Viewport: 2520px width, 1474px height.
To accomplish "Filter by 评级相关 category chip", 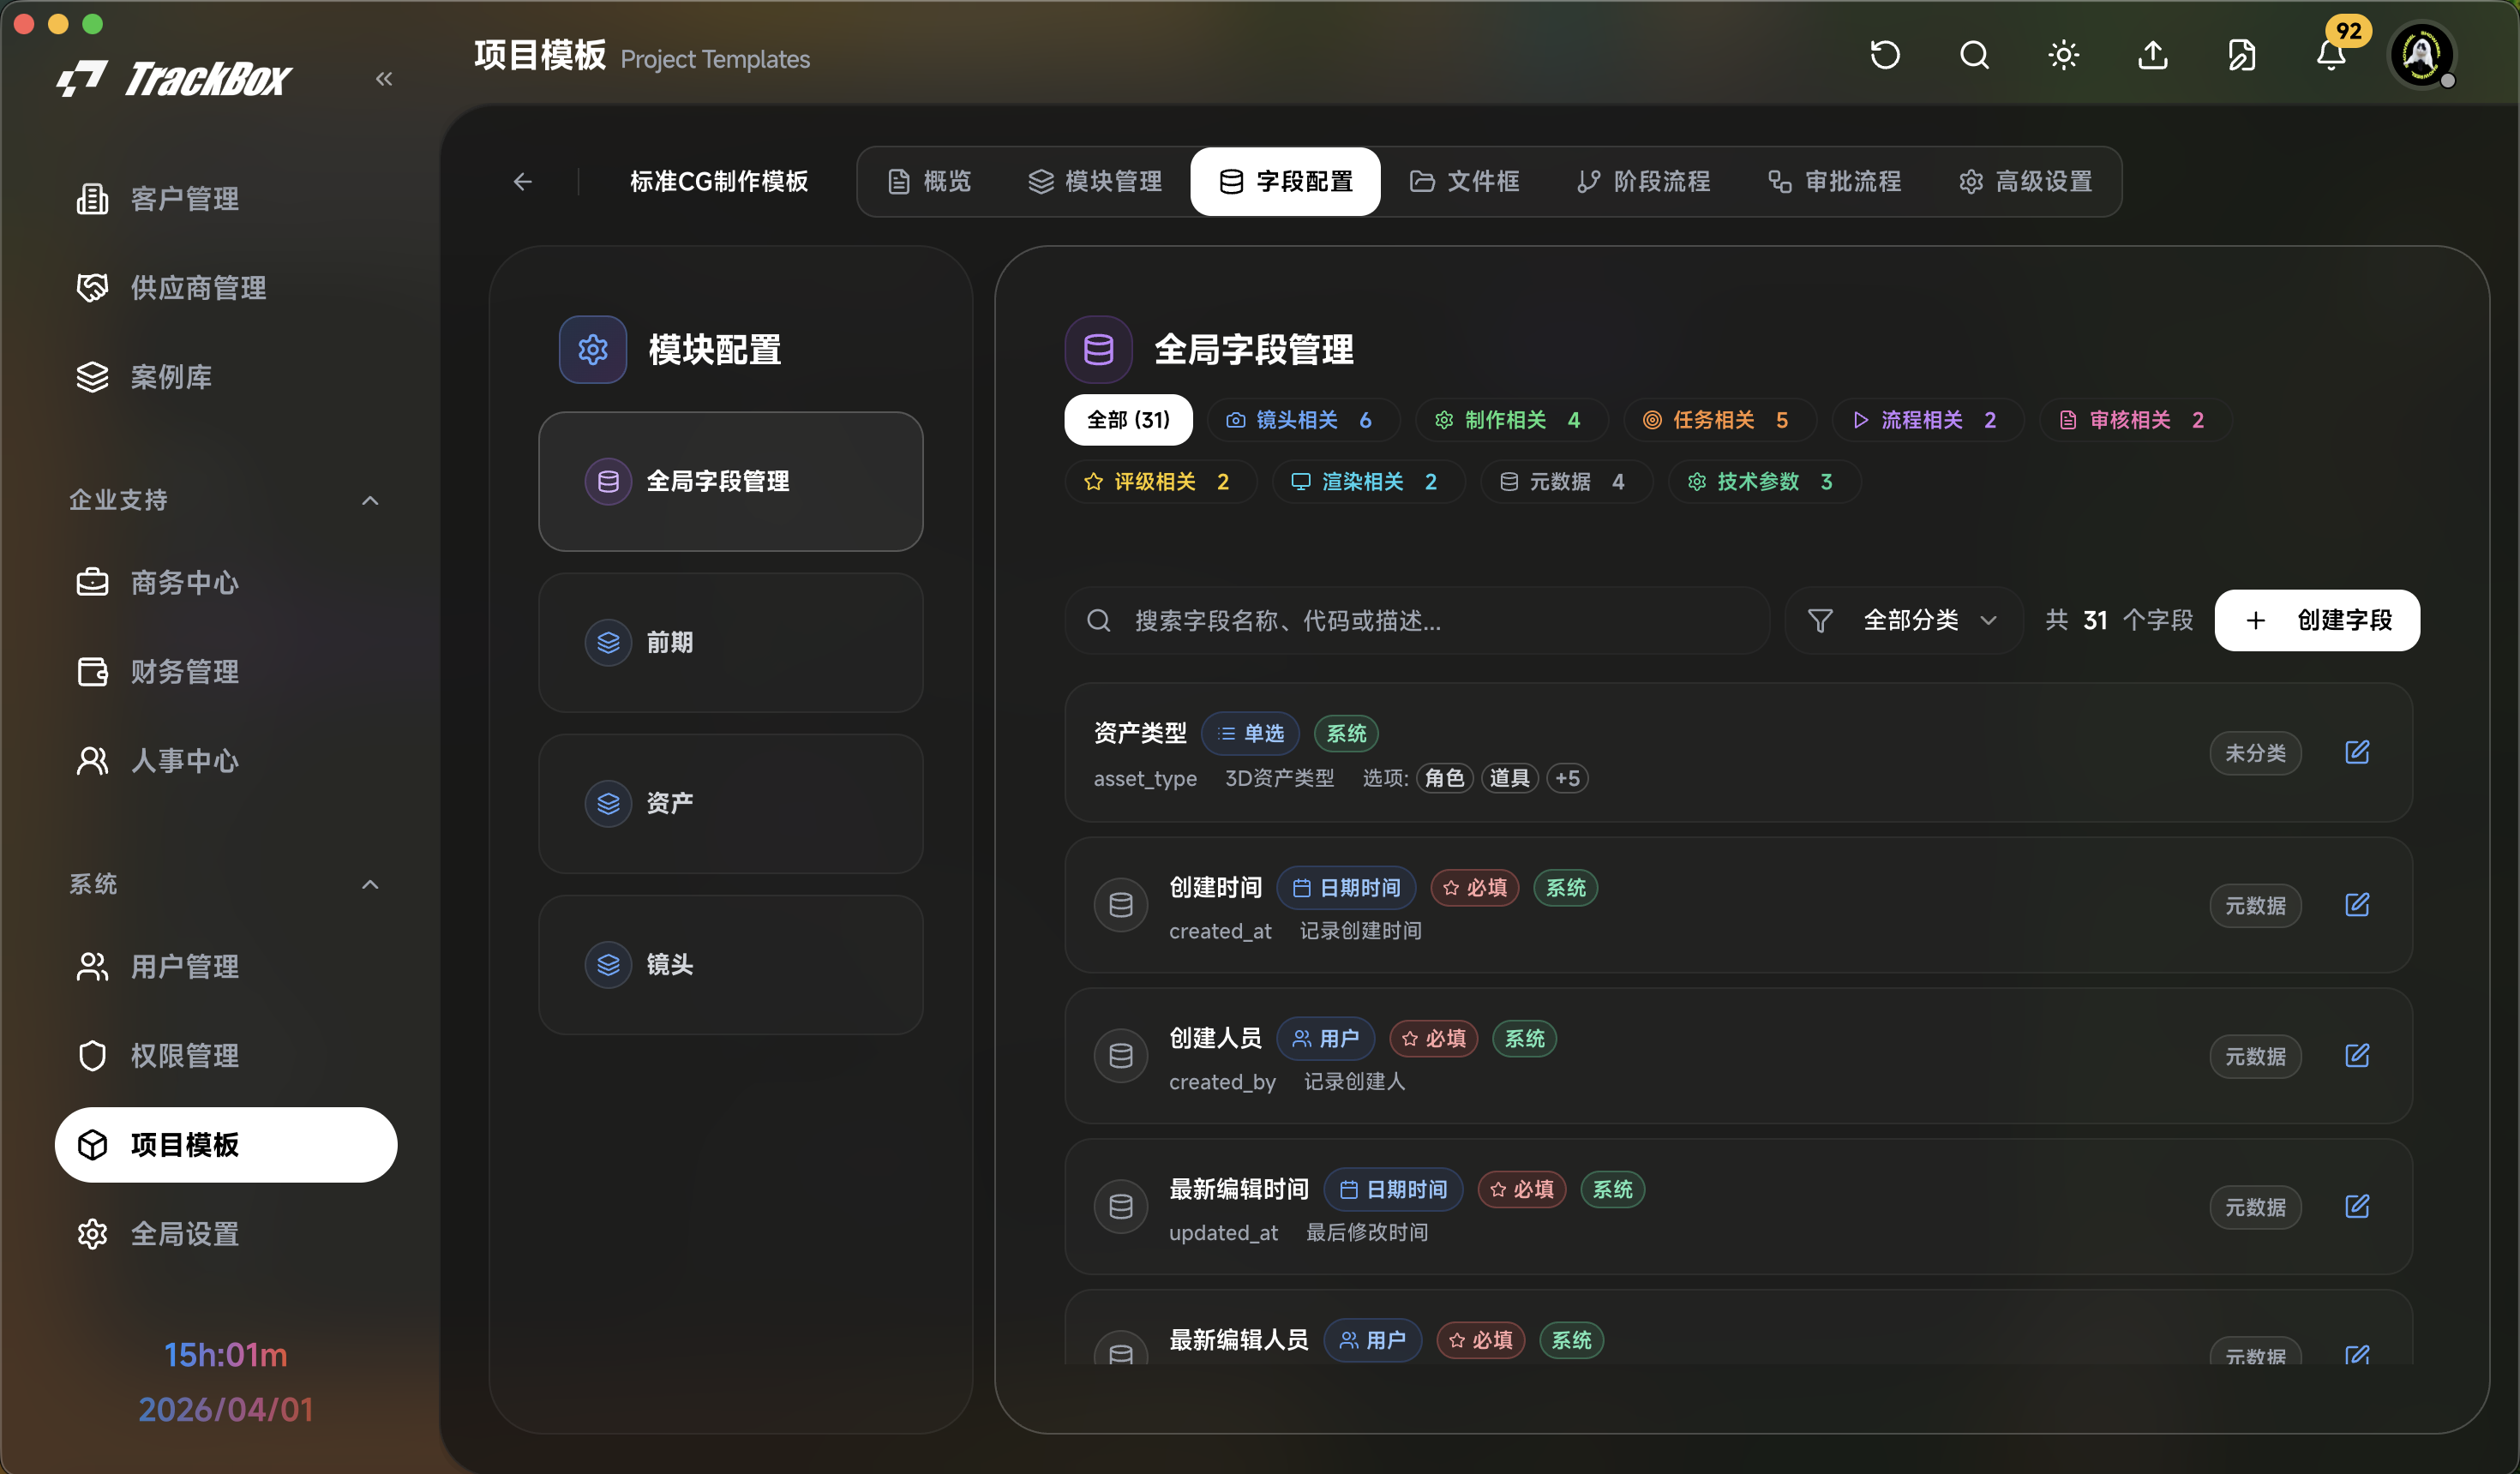I will (x=1160, y=482).
